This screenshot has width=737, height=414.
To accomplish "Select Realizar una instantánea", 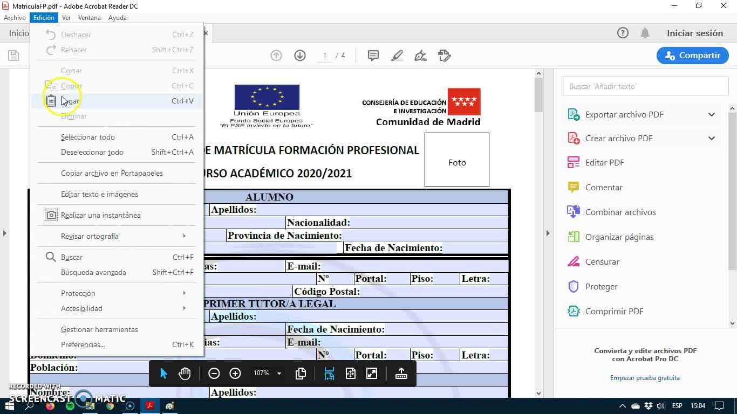I will click(117, 215).
